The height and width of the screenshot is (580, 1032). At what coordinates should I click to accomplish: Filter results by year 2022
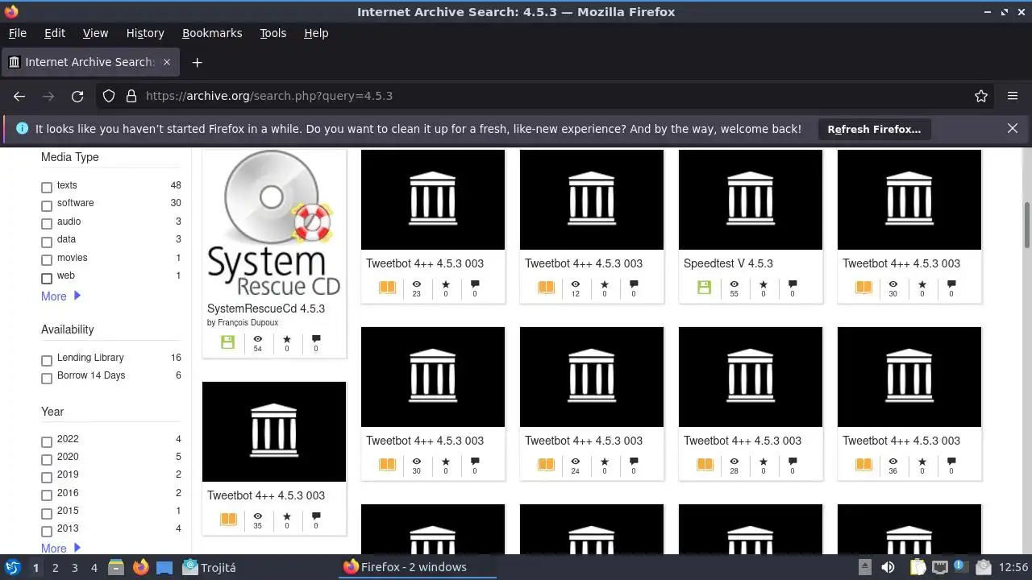coord(47,441)
